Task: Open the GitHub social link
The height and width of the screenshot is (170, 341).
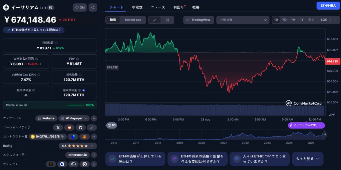Action: click(81, 127)
